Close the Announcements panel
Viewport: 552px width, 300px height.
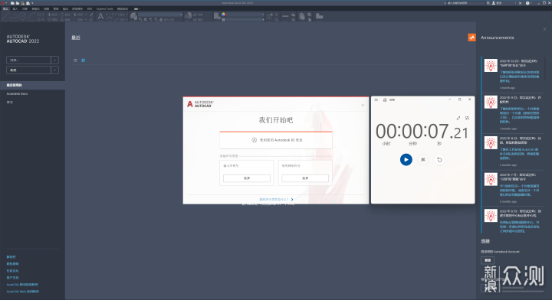(544, 29)
